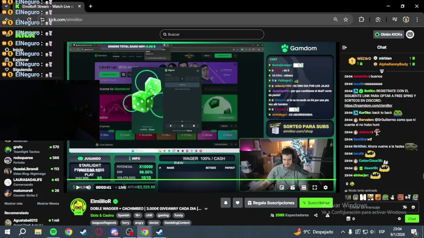This screenshot has width=424, height=238.
Task: Click the green stream progress bar
Action: [x=201, y=180]
